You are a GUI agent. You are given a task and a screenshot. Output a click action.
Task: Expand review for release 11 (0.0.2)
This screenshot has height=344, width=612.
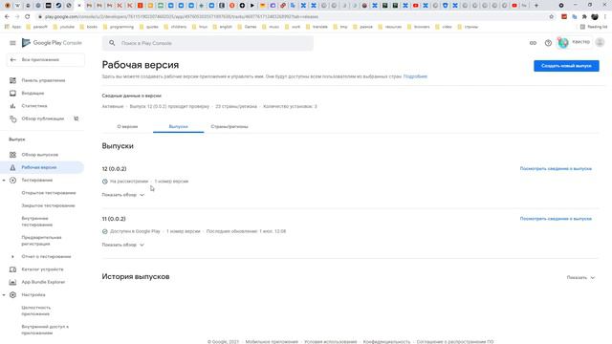tap(123, 245)
